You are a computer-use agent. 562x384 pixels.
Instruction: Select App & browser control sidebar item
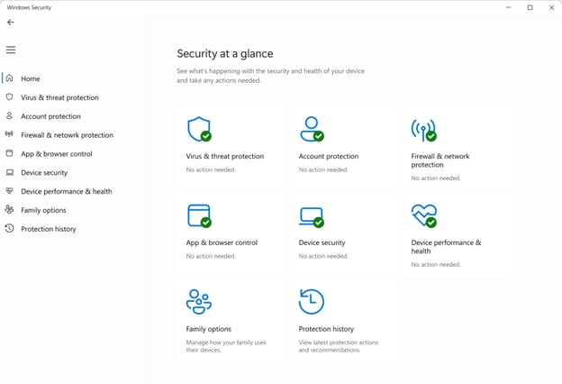pyautogui.click(x=56, y=154)
